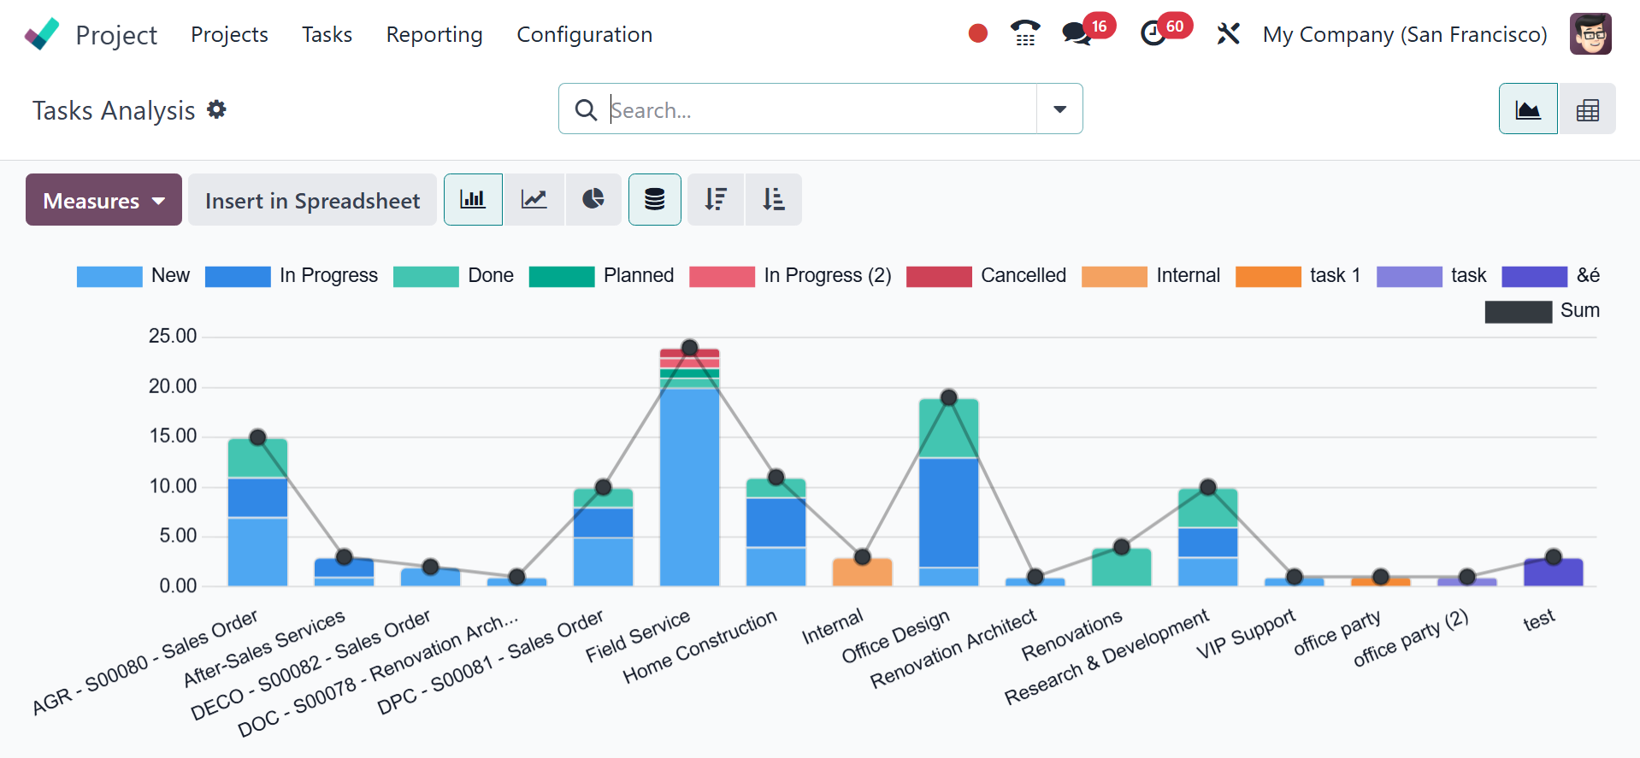Click Insert in Spreadsheet button

click(312, 200)
